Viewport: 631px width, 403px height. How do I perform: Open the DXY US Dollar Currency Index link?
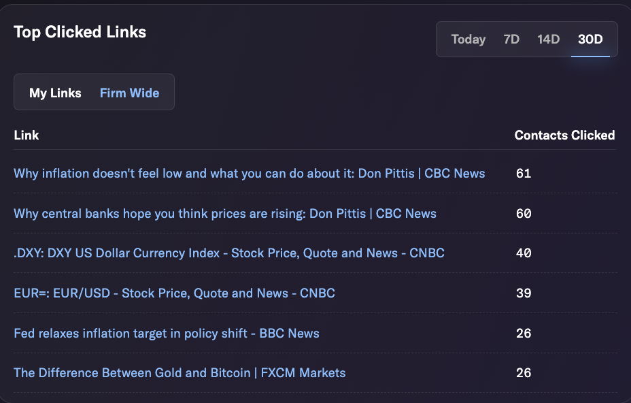229,253
